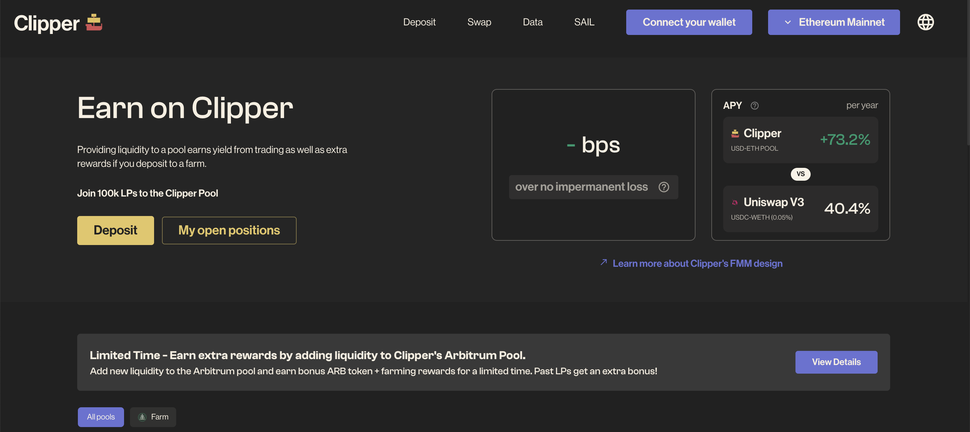Click the 'over no impermanent loss' label
Viewport: 970px width, 432px height.
click(581, 187)
